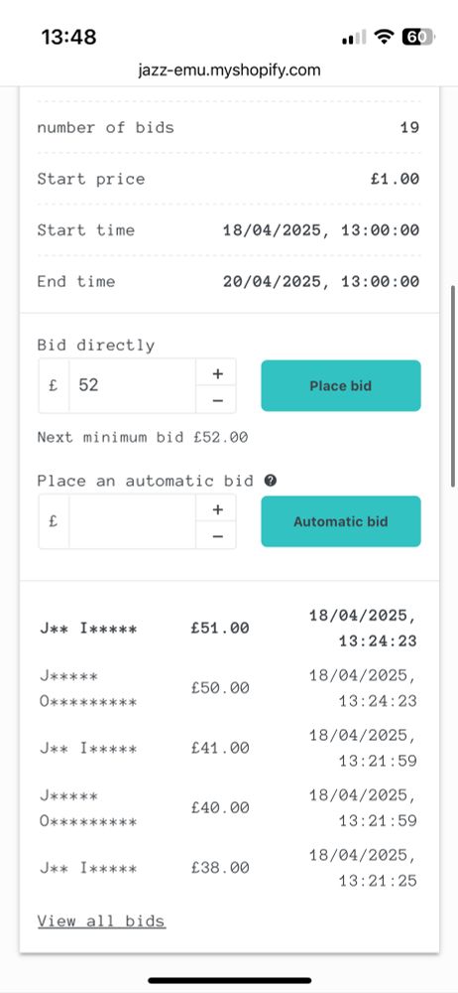Decrease automatic bid with minus stepper
This screenshot has height=993, width=458.
pyautogui.click(x=218, y=536)
